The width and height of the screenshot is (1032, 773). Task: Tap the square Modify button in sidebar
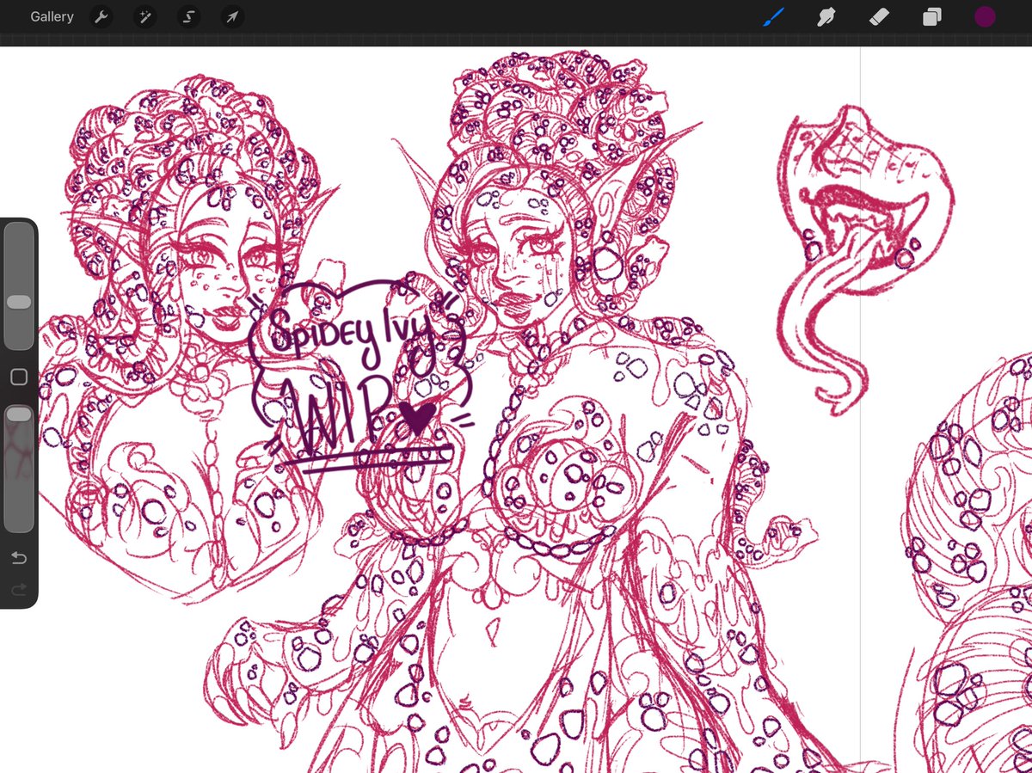pos(18,377)
